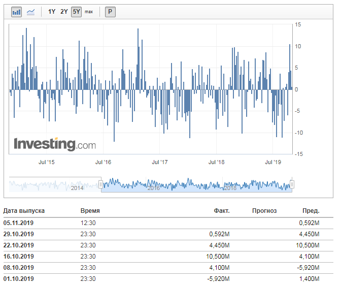Select the 5Y time range

[76, 12]
